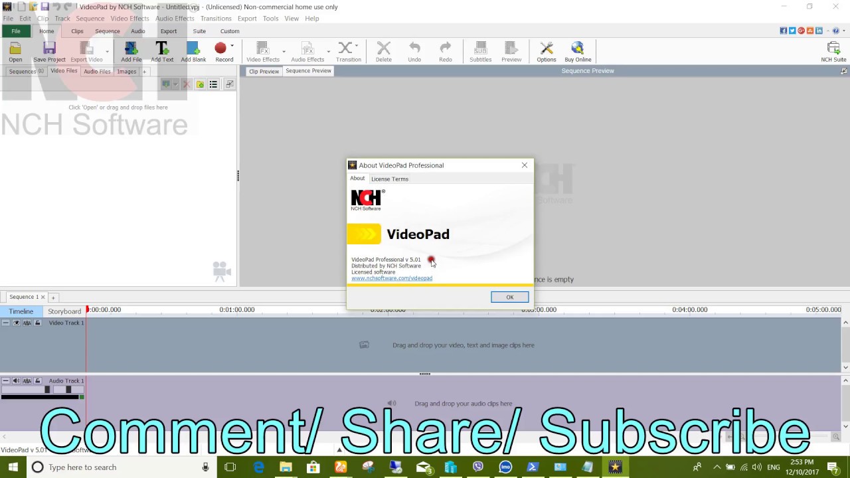
Task: Select the Clip Preview tab
Action: (264, 71)
